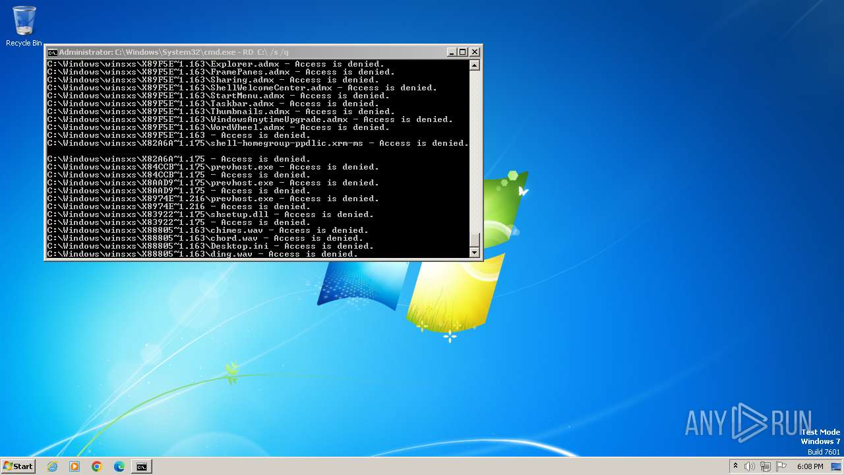Screen dimensions: 844x475
Task: Click the console scrollbar down arrow
Action: [x=474, y=252]
